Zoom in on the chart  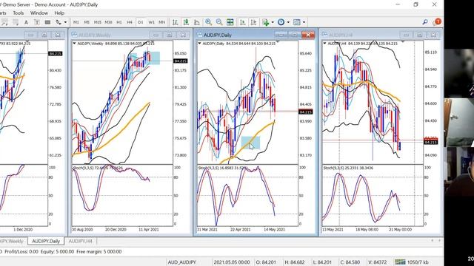point(208,22)
